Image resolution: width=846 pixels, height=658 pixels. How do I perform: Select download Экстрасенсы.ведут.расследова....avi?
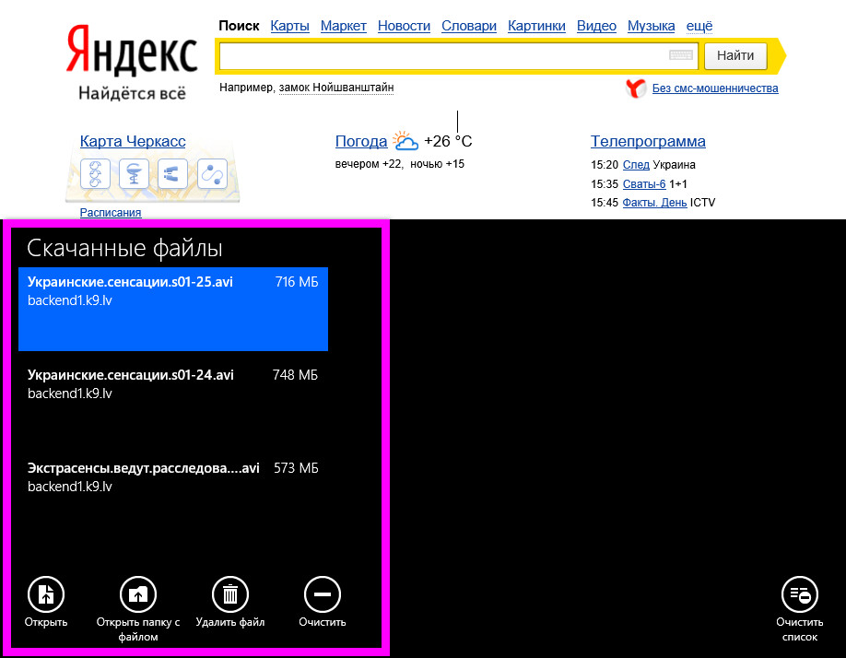pos(173,495)
